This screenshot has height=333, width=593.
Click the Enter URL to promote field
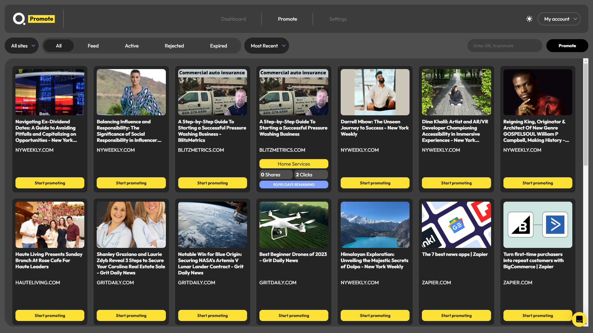505,46
